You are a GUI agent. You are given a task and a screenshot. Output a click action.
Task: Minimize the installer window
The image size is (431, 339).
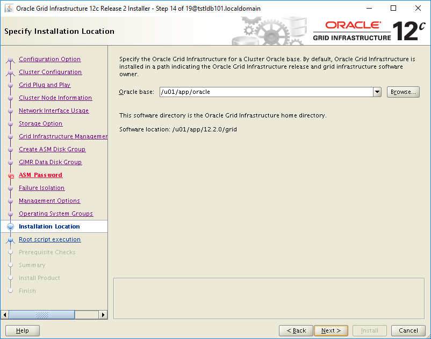(x=369, y=8)
